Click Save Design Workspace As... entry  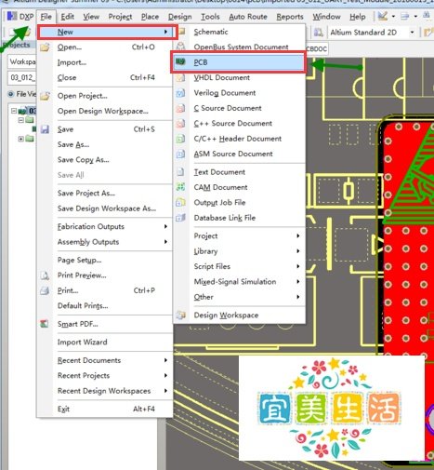(x=104, y=208)
